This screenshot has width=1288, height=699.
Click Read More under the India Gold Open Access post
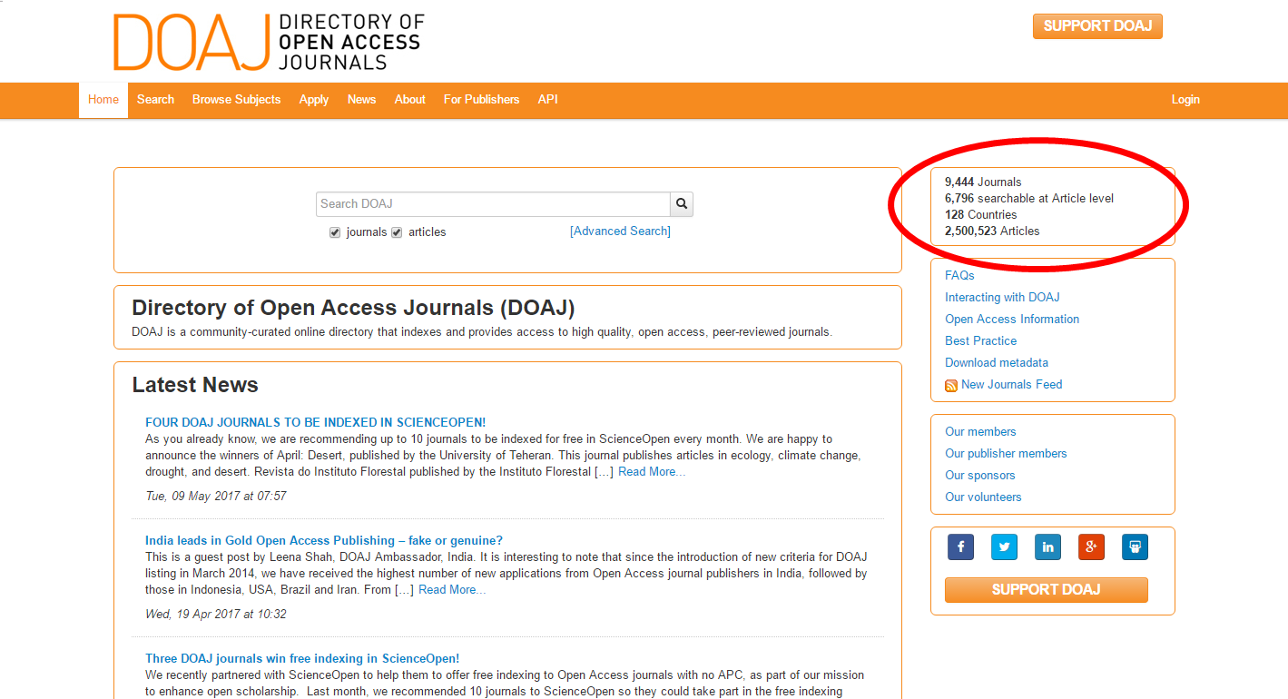pos(452,590)
